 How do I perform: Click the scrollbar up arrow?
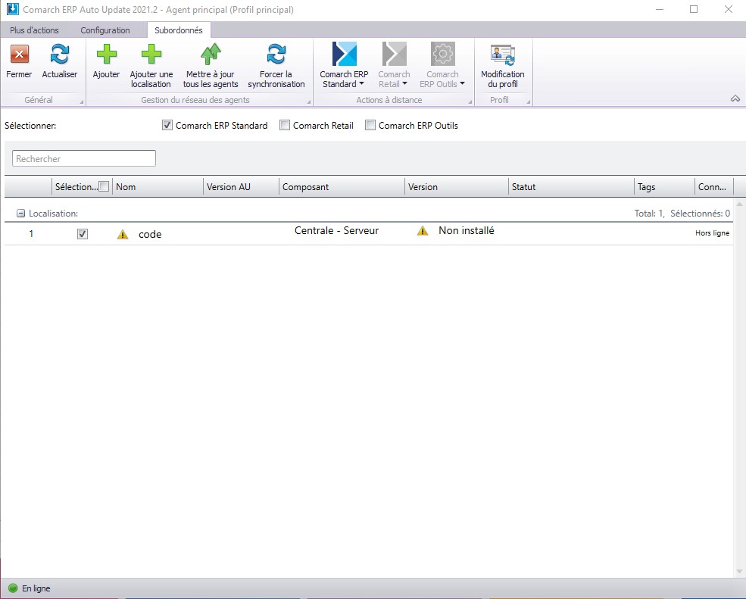[x=739, y=204]
